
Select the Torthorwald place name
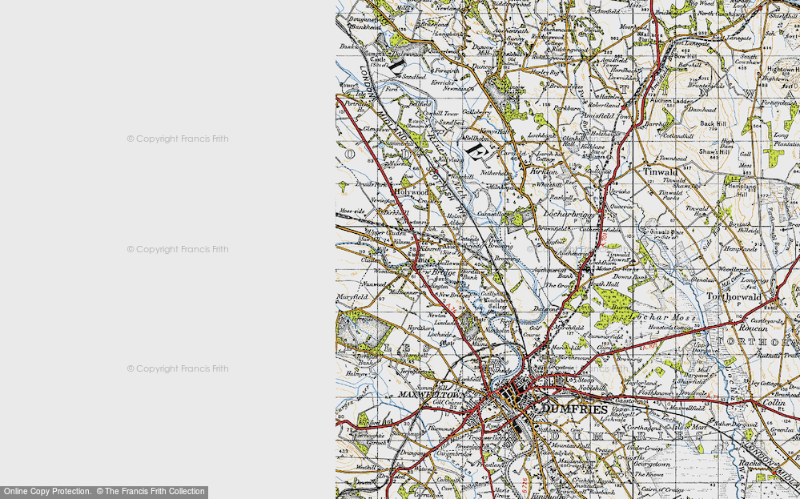[734, 296]
